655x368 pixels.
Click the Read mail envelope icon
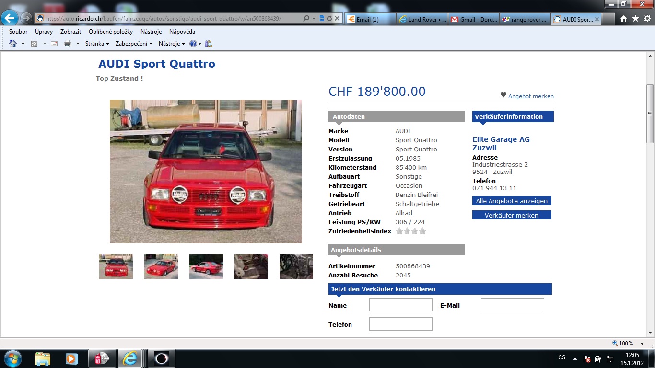coord(54,44)
